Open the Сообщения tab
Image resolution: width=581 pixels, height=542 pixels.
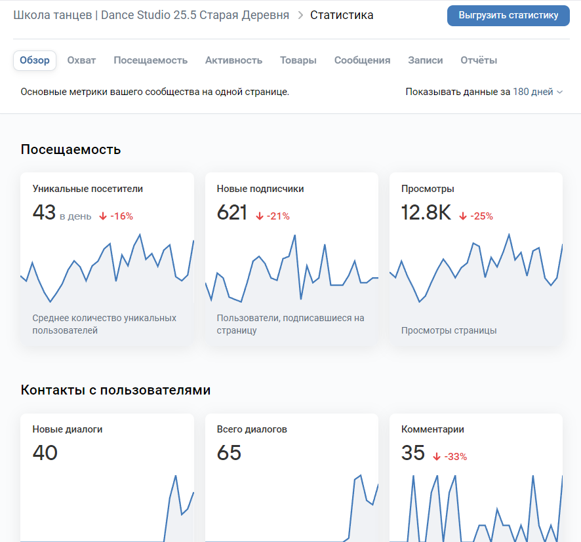362,60
